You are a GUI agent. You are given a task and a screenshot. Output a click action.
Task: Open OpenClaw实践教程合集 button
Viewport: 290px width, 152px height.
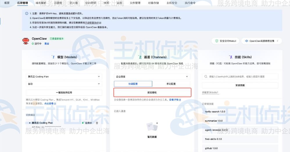pos(262,41)
